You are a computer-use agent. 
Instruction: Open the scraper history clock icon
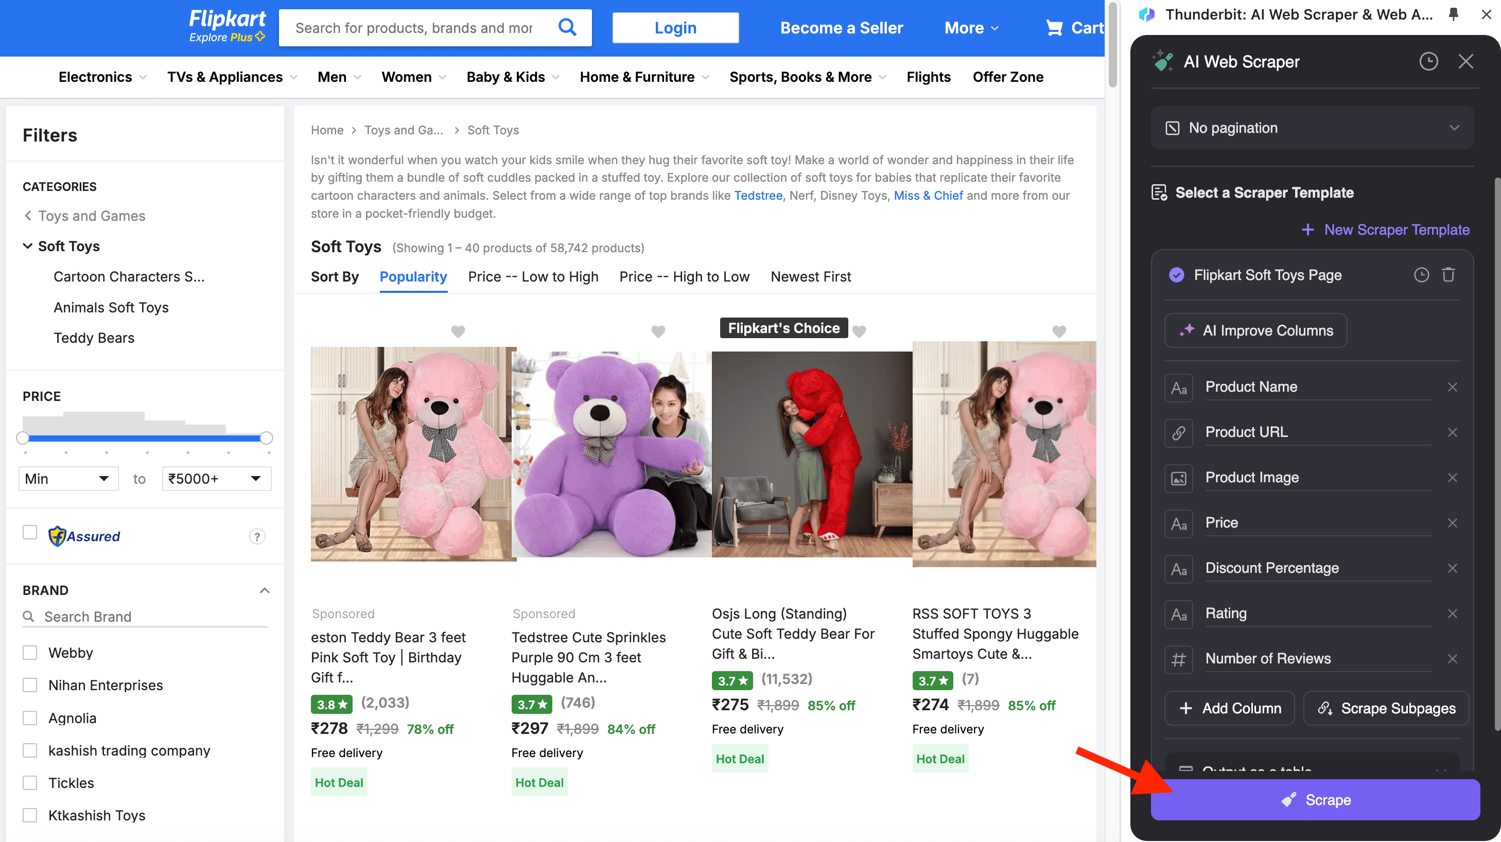[x=1428, y=61]
